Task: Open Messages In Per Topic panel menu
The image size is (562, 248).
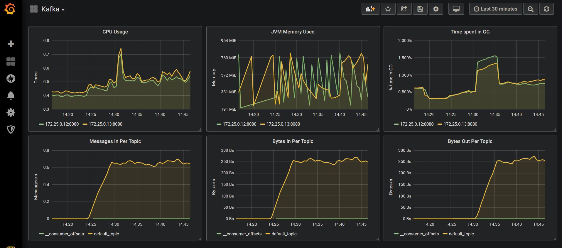Action: [x=115, y=141]
